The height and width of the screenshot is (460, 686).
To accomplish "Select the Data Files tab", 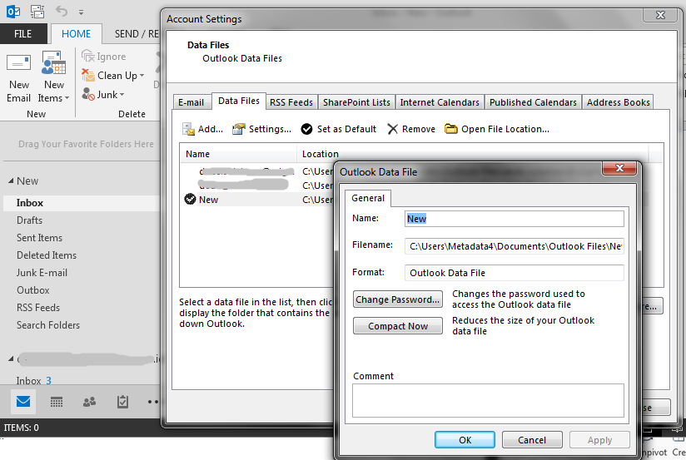I will [x=239, y=101].
